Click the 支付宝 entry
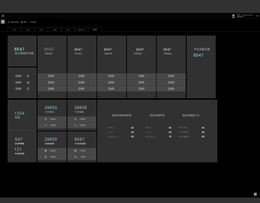Viewport: 260px width, 203px height. click(x=184, y=128)
